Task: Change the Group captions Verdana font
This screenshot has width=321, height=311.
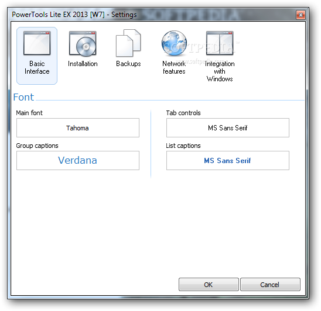Action: point(78,160)
